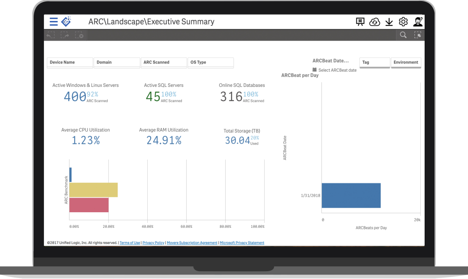Screen dimensions: 468x279
Task: Open the Environment filter
Action: (x=406, y=62)
